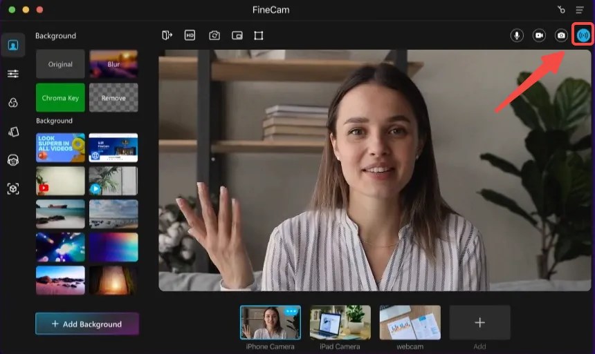Select the purple-blue gradient background
The width and height of the screenshot is (595, 354).
113,247
